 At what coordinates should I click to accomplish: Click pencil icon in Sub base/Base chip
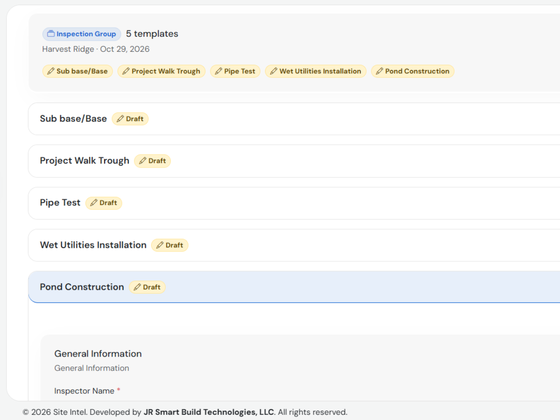pyautogui.click(x=51, y=71)
